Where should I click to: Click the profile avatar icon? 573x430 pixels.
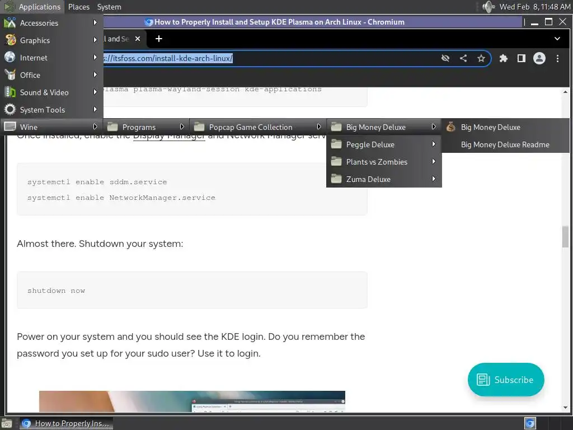click(x=539, y=58)
